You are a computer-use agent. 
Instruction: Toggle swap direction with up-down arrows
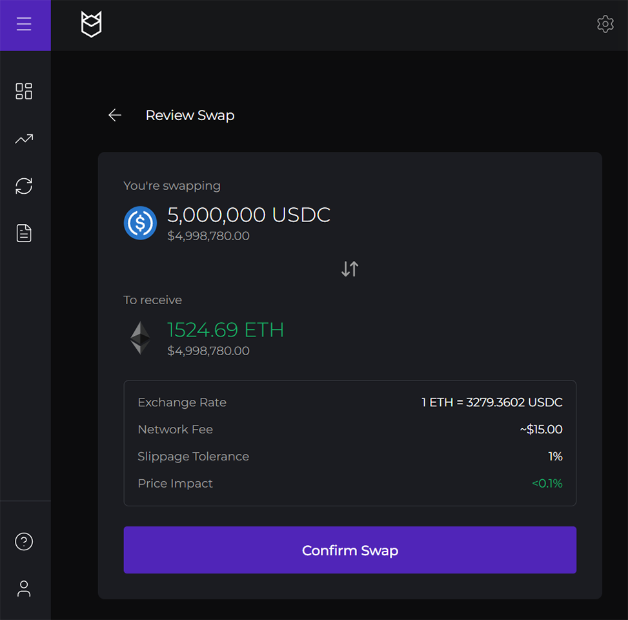[350, 269]
